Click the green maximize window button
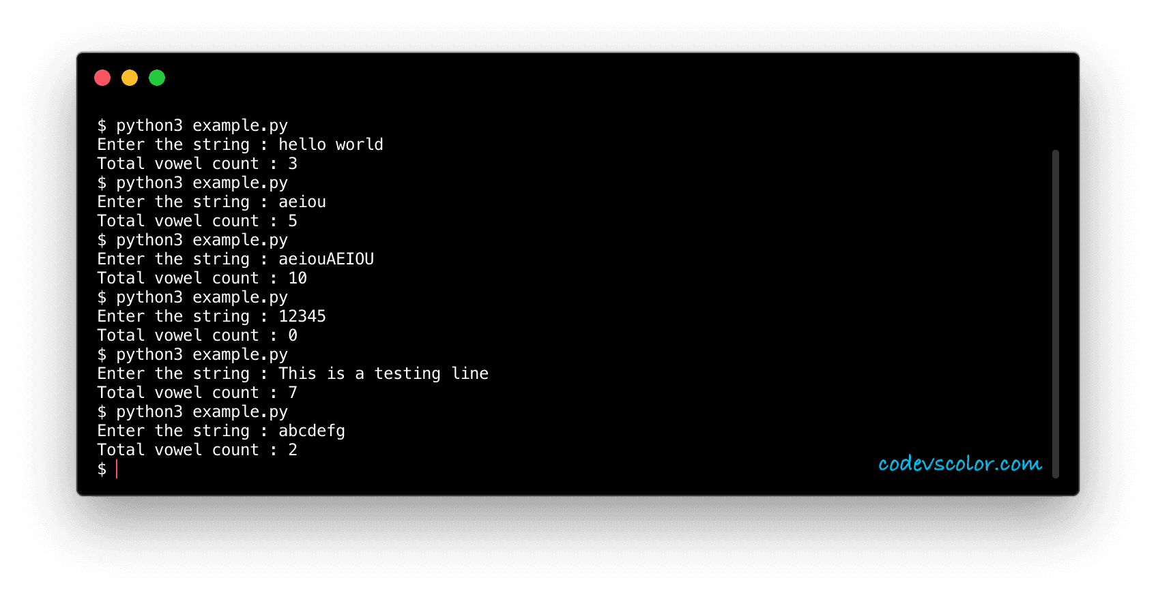The height and width of the screenshot is (597, 1156). click(157, 78)
